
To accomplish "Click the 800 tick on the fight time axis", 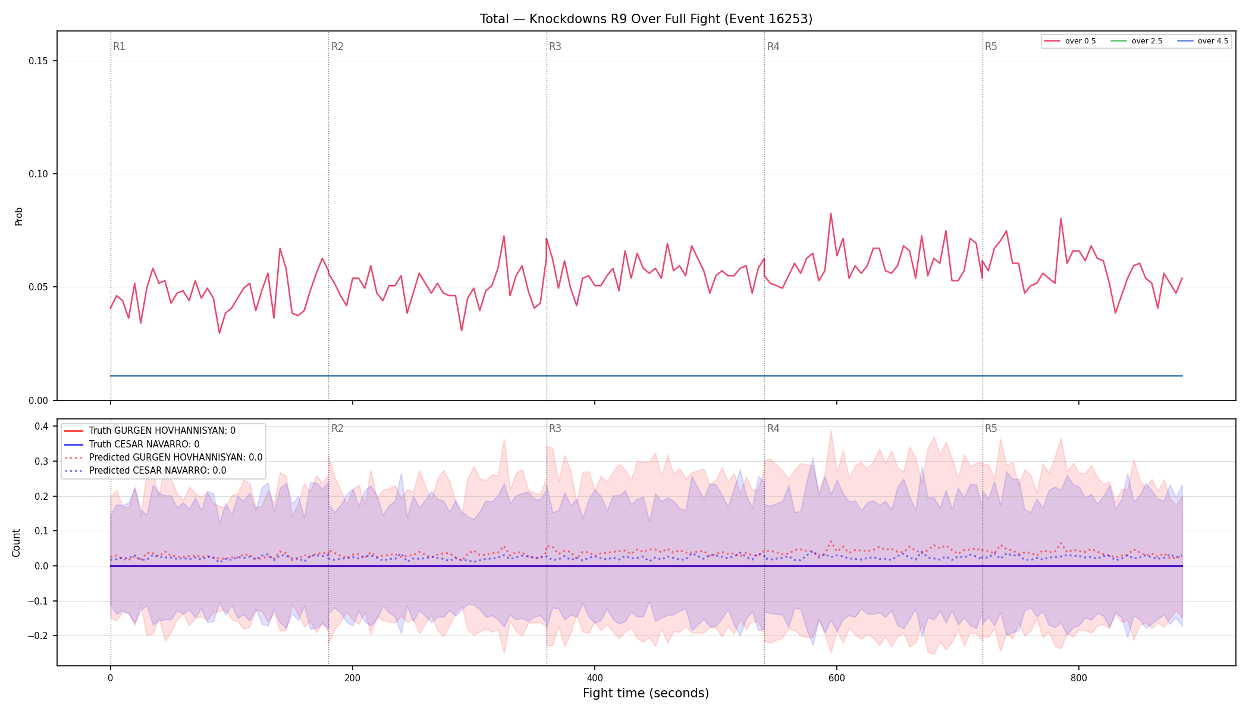I will click(x=1079, y=678).
